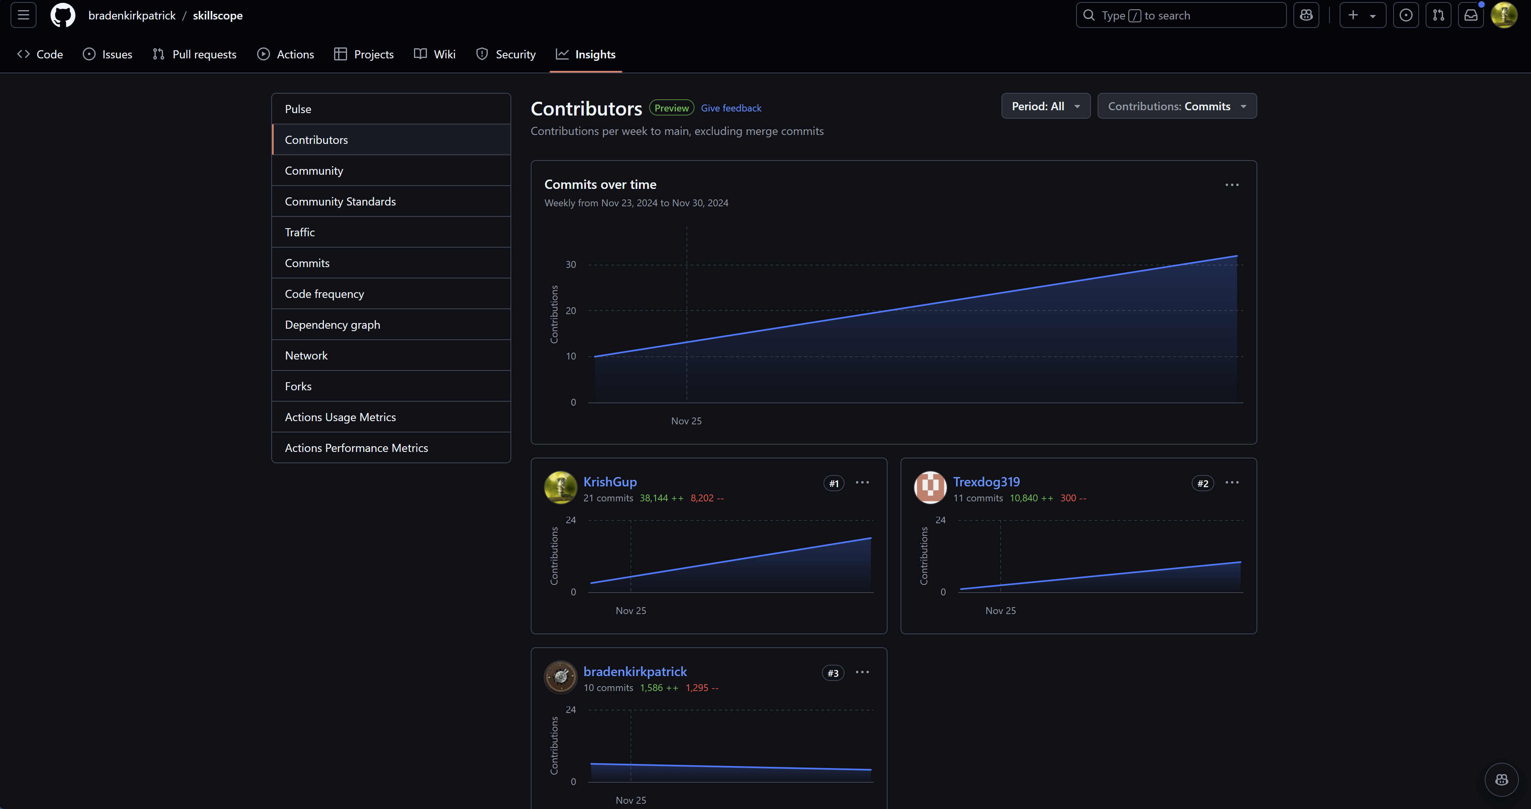Select Code frequency in the sidebar

[324, 294]
